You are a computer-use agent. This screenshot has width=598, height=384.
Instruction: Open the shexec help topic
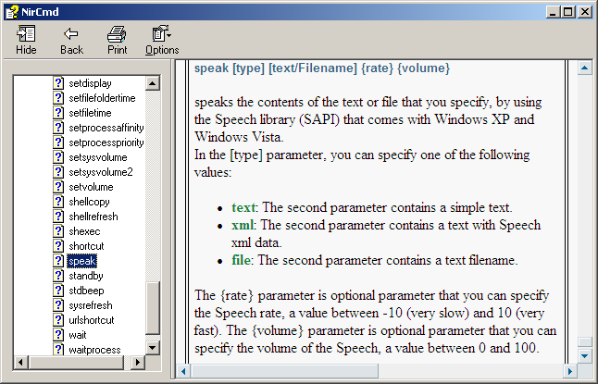[x=85, y=231]
